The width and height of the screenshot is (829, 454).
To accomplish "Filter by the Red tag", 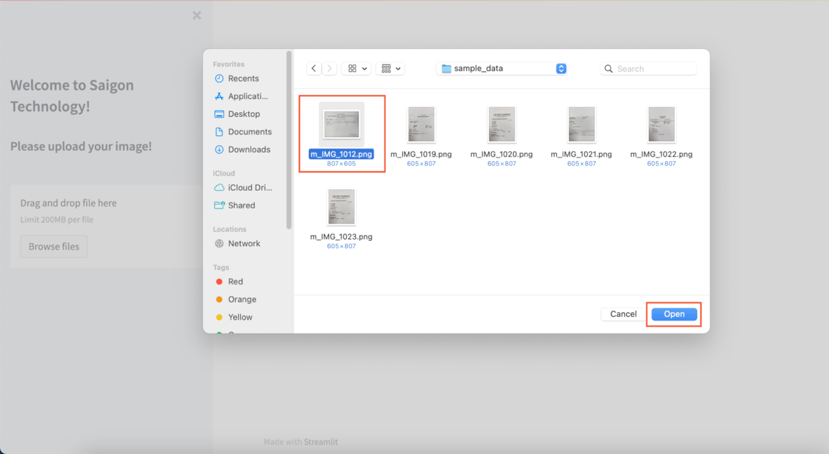I will tap(235, 282).
